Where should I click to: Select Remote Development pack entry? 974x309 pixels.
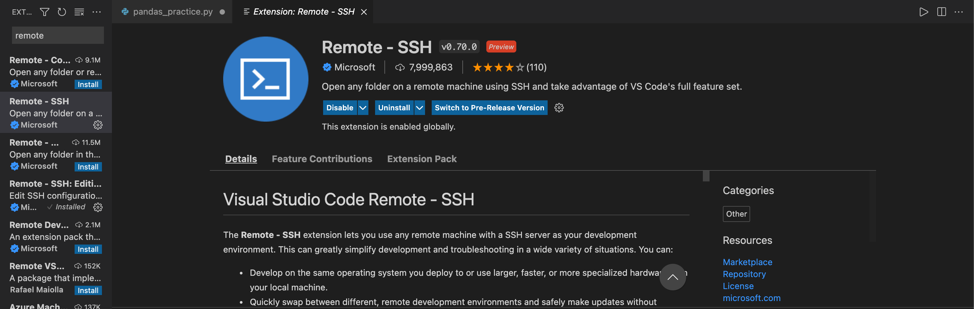coord(56,236)
